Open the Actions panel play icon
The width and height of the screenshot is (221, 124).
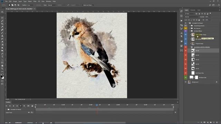point(181,21)
